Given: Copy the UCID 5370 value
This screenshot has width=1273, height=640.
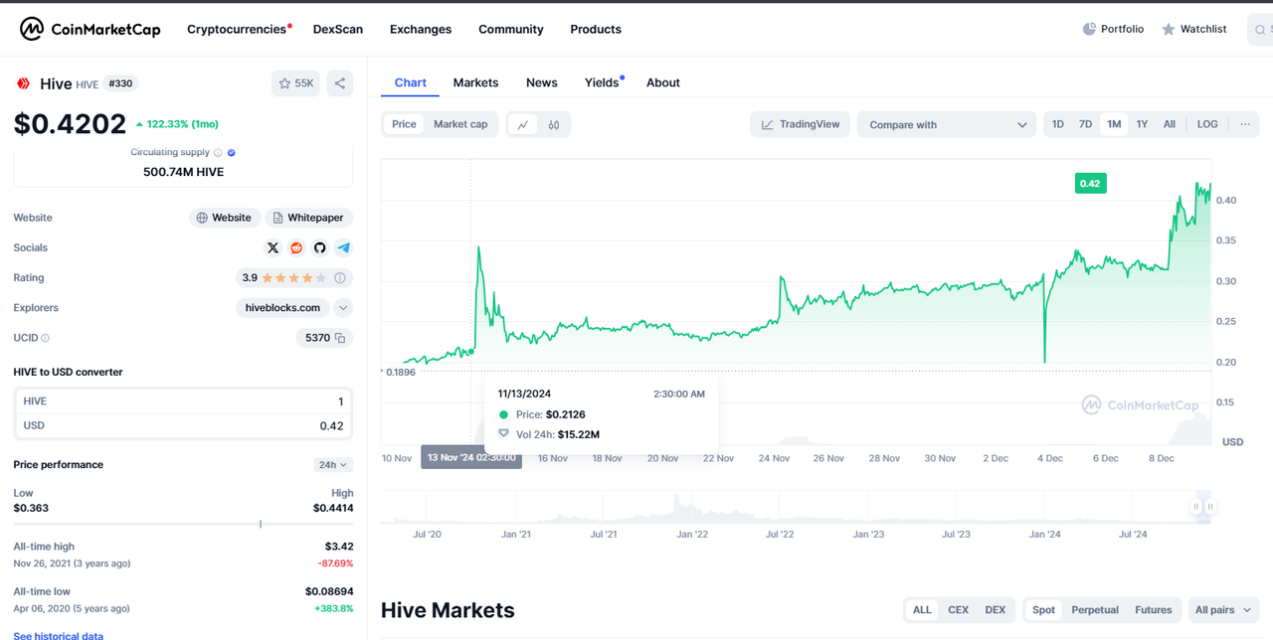Looking at the screenshot, I should (340, 338).
